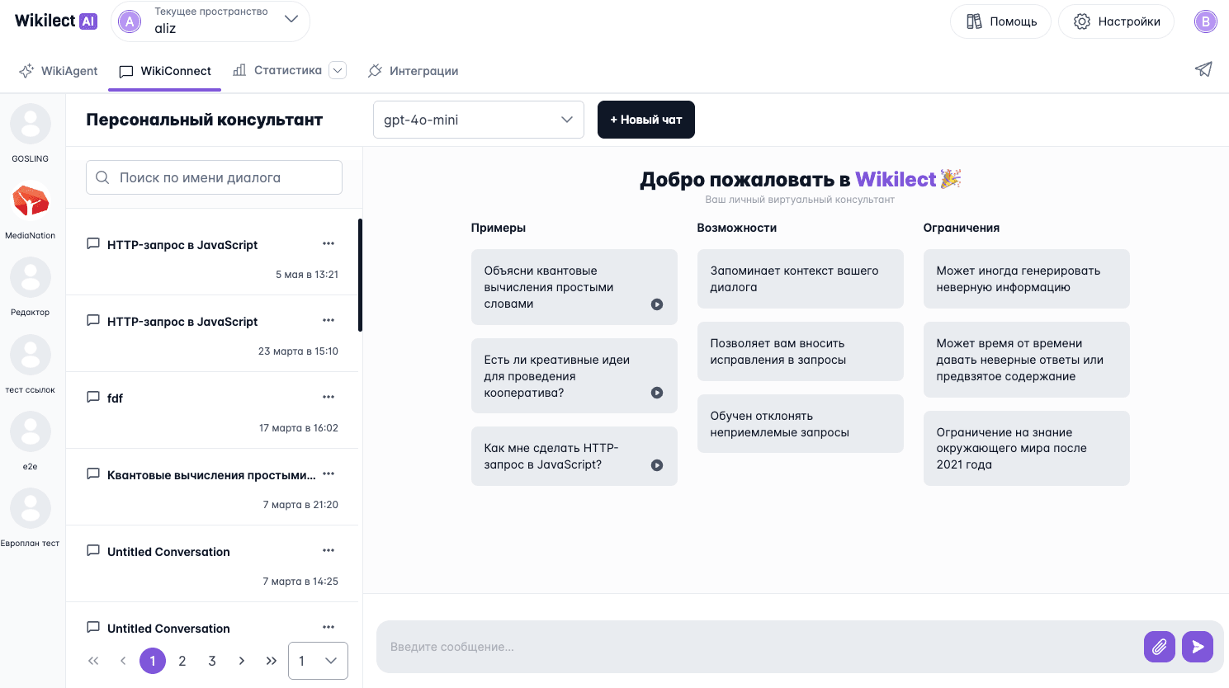The width and height of the screenshot is (1229, 688).
Task: Open options for 7 марта 14:25 Untitled Conversation
Action: point(329,550)
